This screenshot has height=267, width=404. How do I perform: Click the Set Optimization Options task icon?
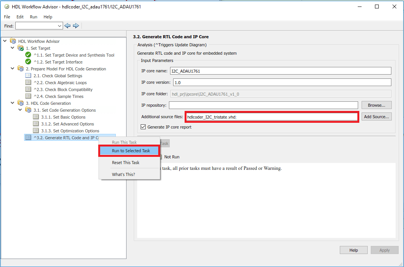click(x=36, y=131)
